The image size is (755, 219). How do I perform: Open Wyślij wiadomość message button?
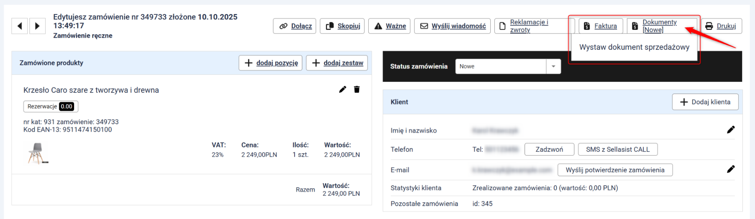click(x=452, y=26)
